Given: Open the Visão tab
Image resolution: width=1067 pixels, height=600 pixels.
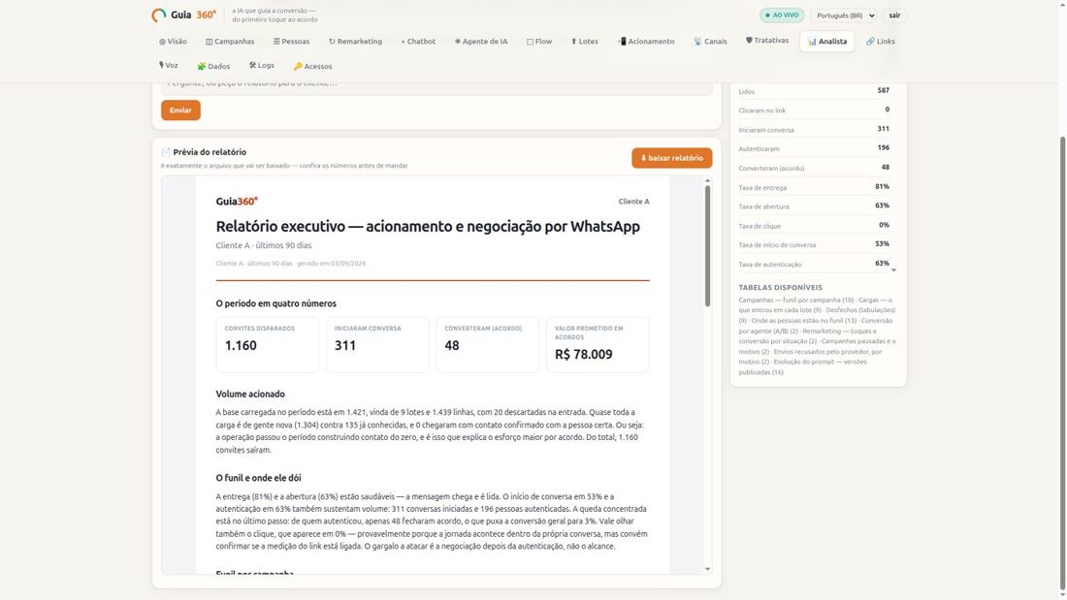Looking at the screenshot, I should [x=173, y=42].
